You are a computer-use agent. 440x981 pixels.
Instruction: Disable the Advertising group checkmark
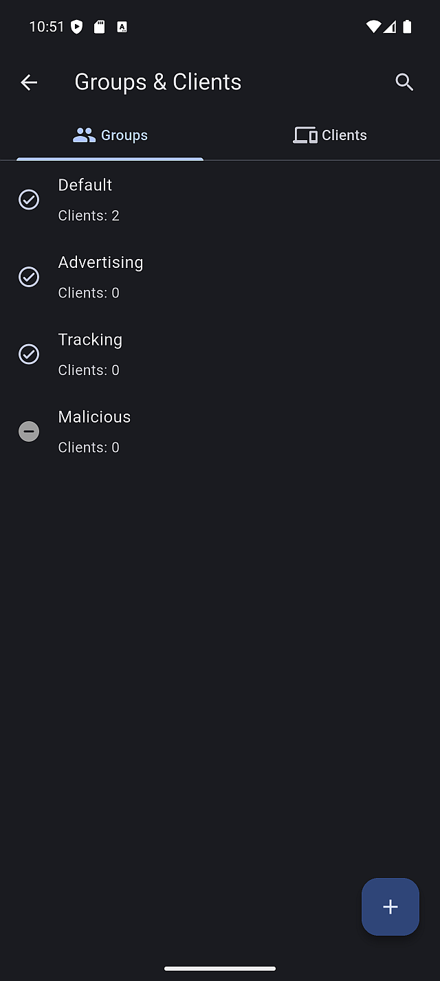click(x=29, y=277)
